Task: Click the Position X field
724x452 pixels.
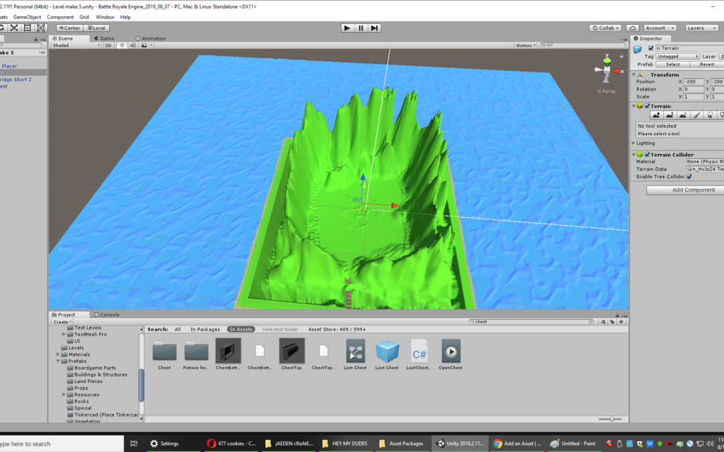Action: [694, 82]
